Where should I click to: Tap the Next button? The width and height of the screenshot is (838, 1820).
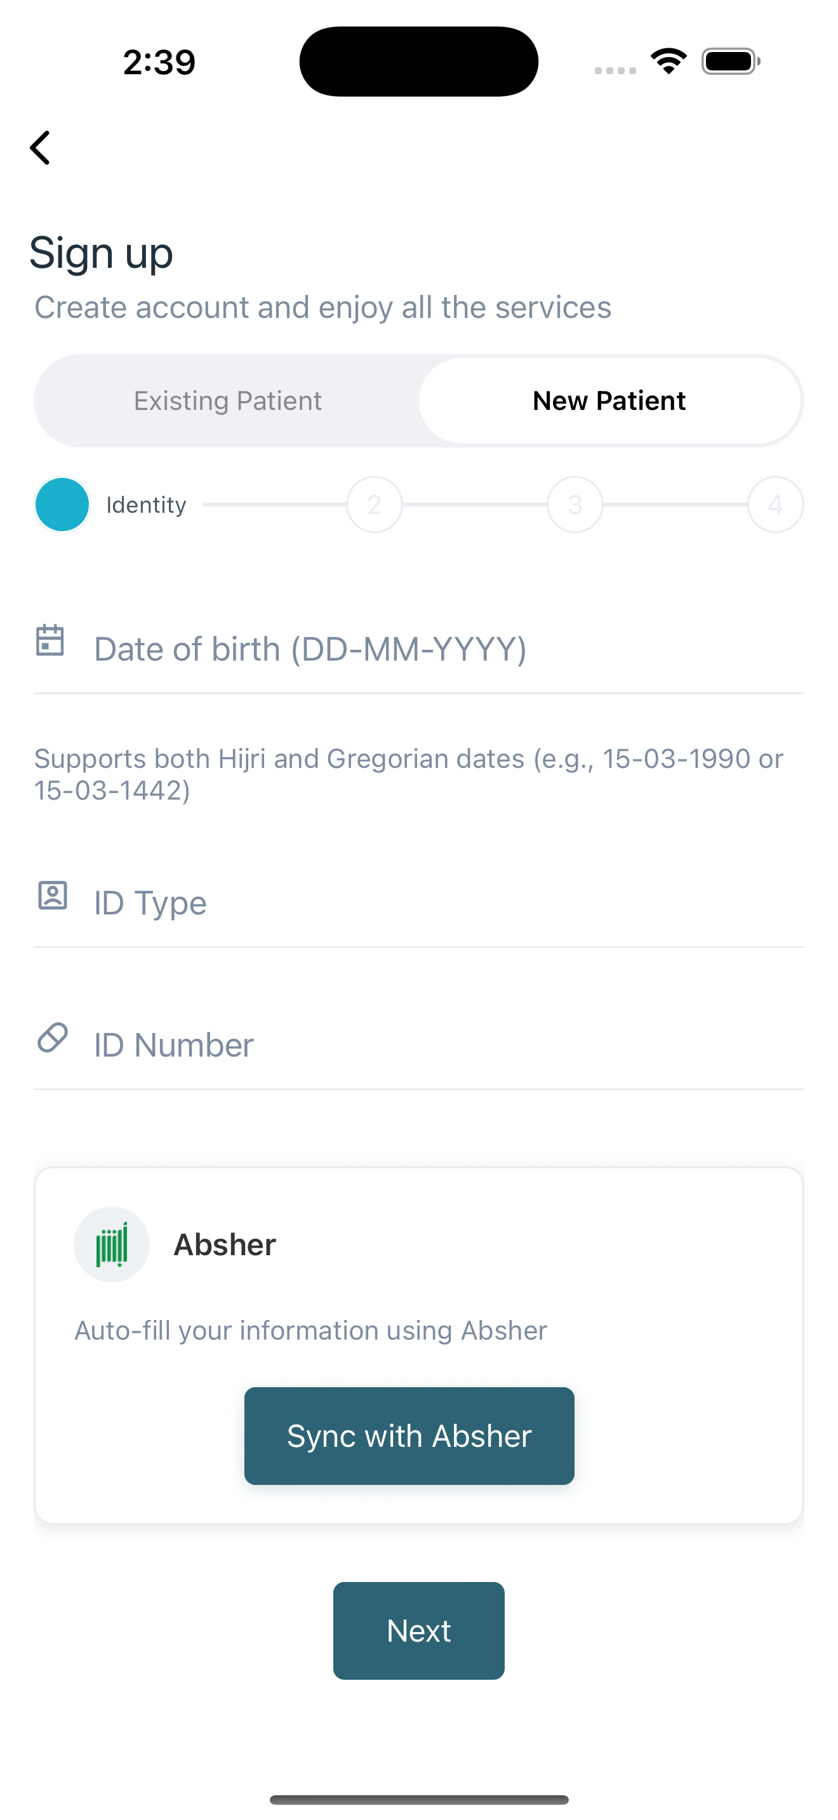click(419, 1631)
